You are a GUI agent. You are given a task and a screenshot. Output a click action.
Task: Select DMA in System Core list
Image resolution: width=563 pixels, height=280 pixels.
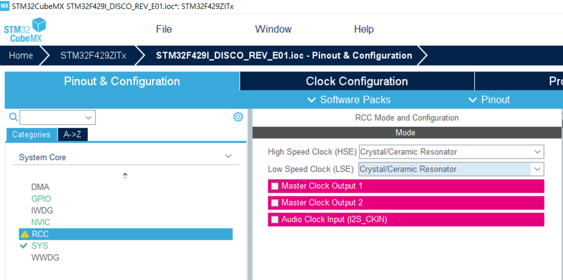pyautogui.click(x=40, y=187)
